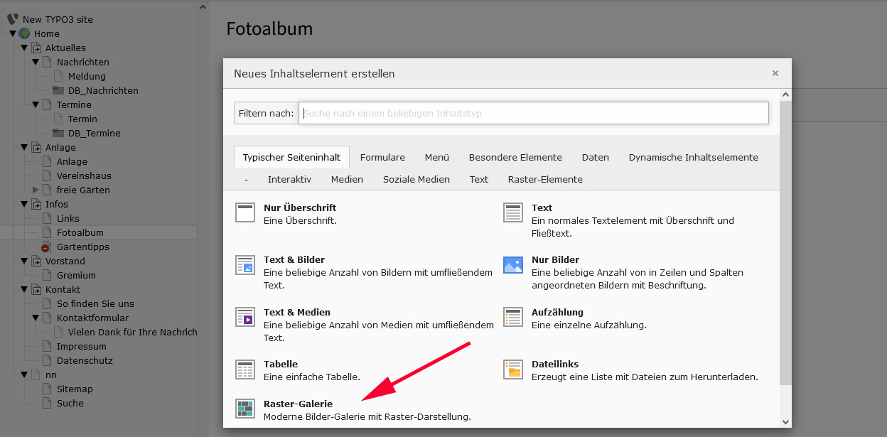Image resolution: width=887 pixels, height=437 pixels.
Task: Close the Neues Inhaltselement dialog
Action: pos(775,73)
